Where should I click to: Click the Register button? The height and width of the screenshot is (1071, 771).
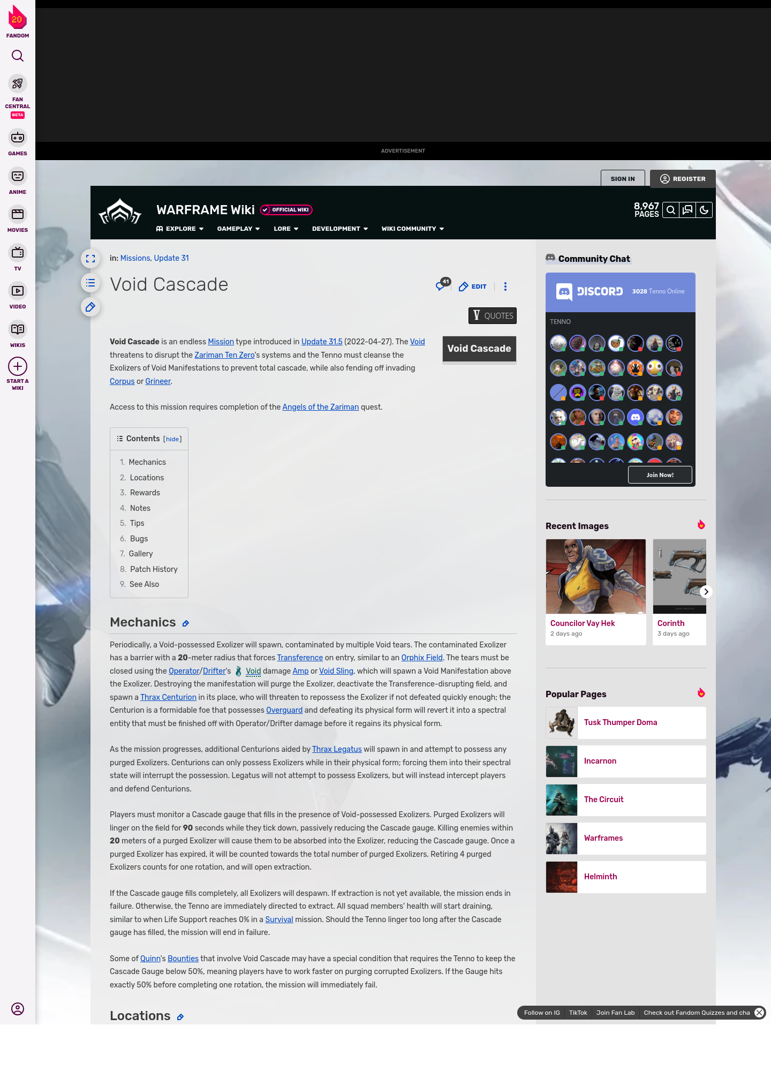(x=683, y=179)
